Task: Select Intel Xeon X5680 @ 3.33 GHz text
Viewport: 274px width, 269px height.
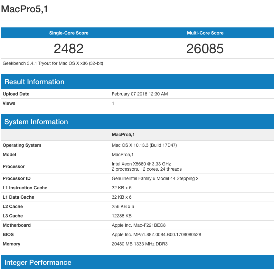Action: [141, 164]
